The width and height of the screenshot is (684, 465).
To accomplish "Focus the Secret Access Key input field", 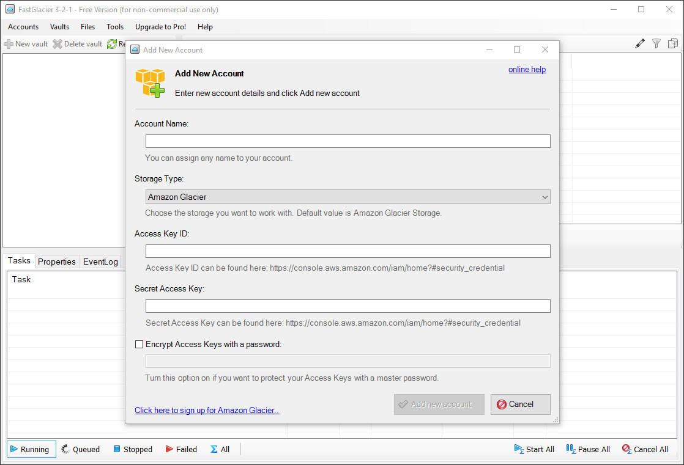I will pyautogui.click(x=348, y=306).
